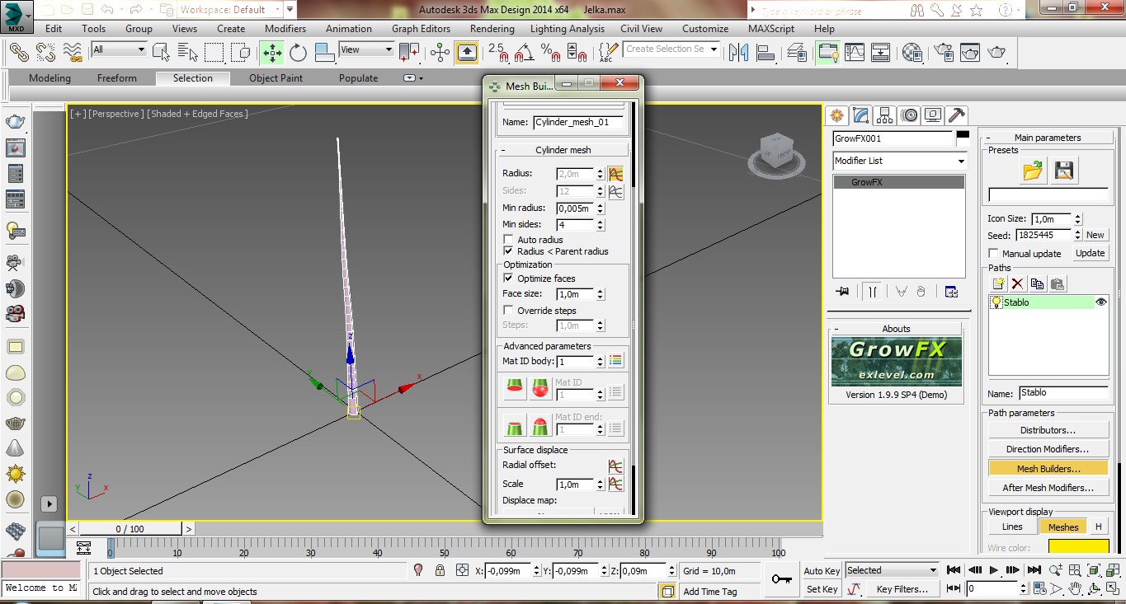Click Update button
Screen dimensions: 1126x604
pyautogui.click(x=1090, y=253)
